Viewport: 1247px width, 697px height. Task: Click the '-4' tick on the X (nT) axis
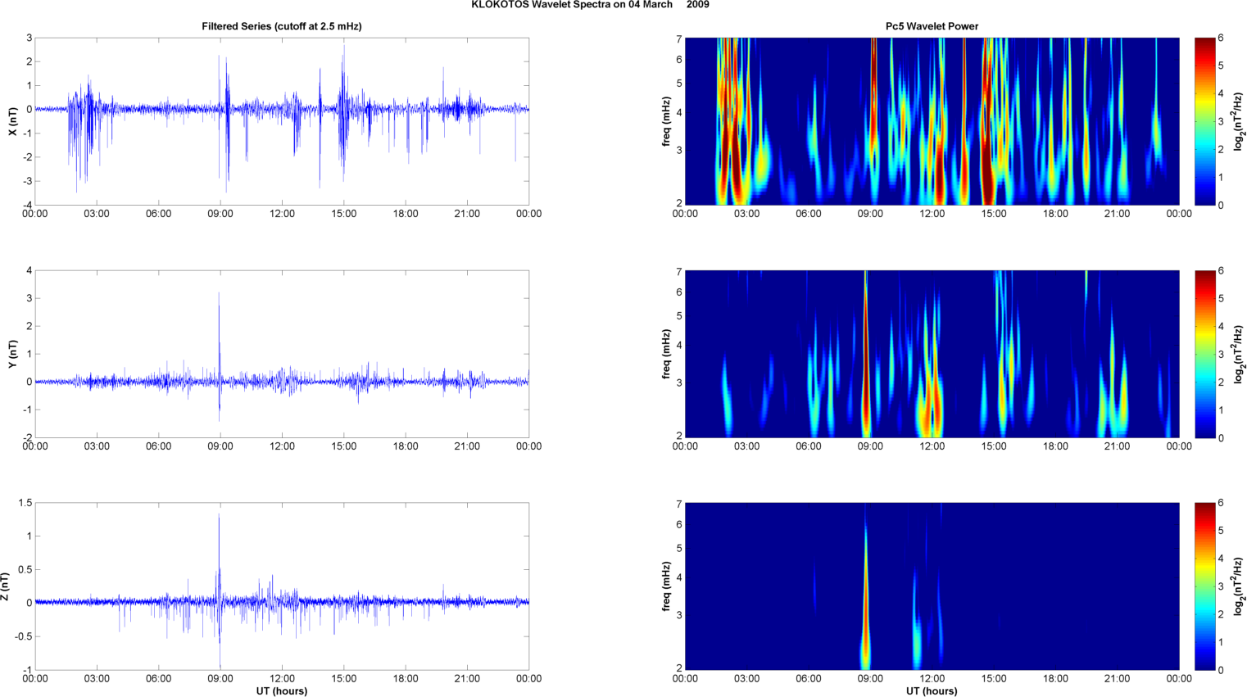(27, 206)
